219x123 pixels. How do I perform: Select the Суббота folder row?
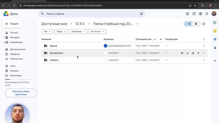click(x=125, y=60)
